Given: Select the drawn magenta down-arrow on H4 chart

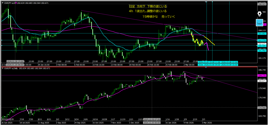Looking at the screenshot, I should pos(207,46).
